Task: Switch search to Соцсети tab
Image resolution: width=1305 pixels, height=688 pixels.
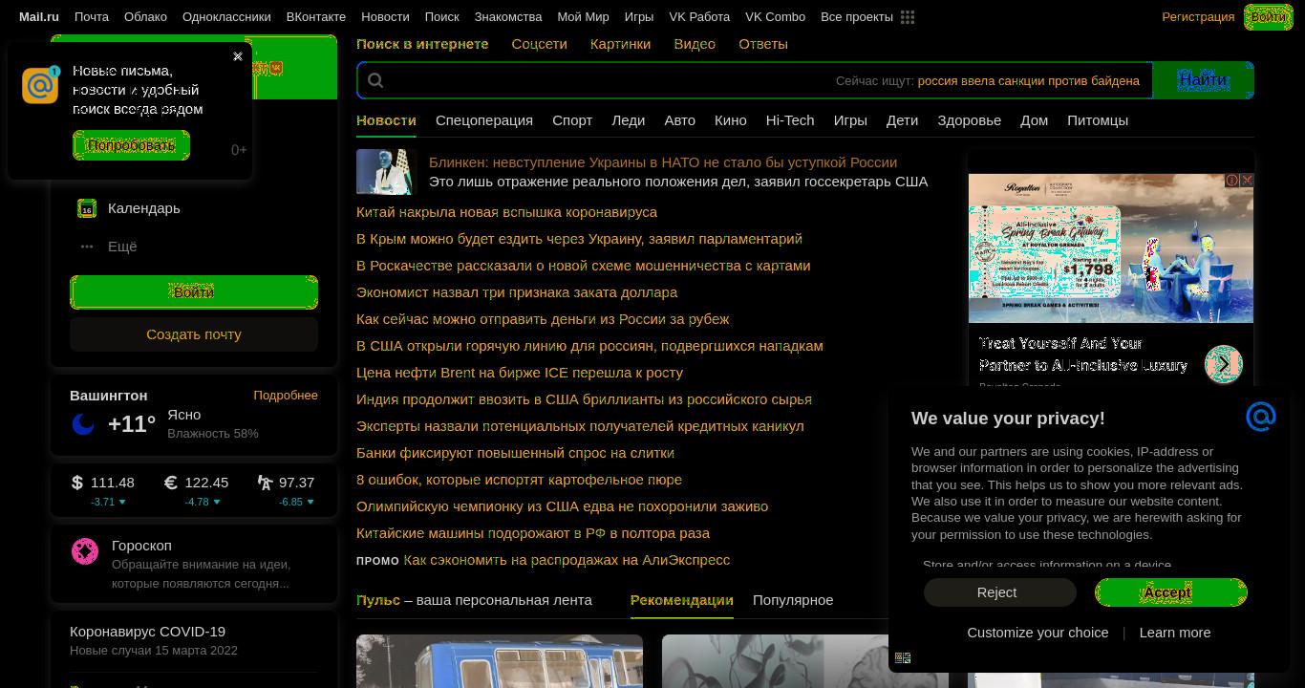Action: point(539,44)
